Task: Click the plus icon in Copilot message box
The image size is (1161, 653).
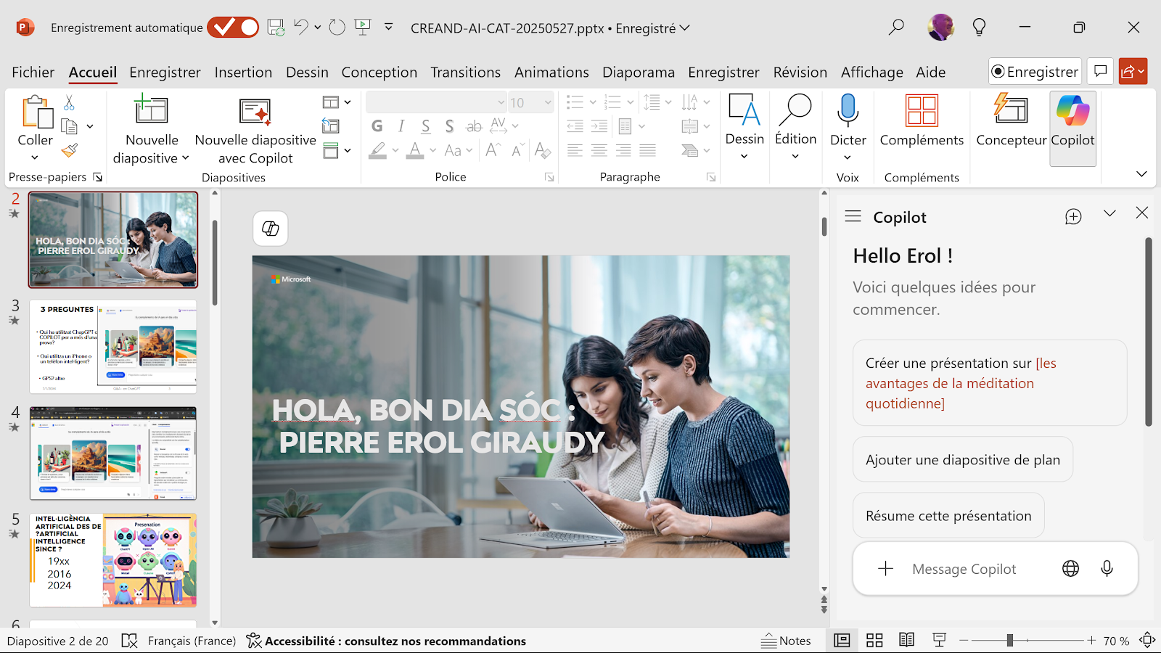Action: (885, 569)
